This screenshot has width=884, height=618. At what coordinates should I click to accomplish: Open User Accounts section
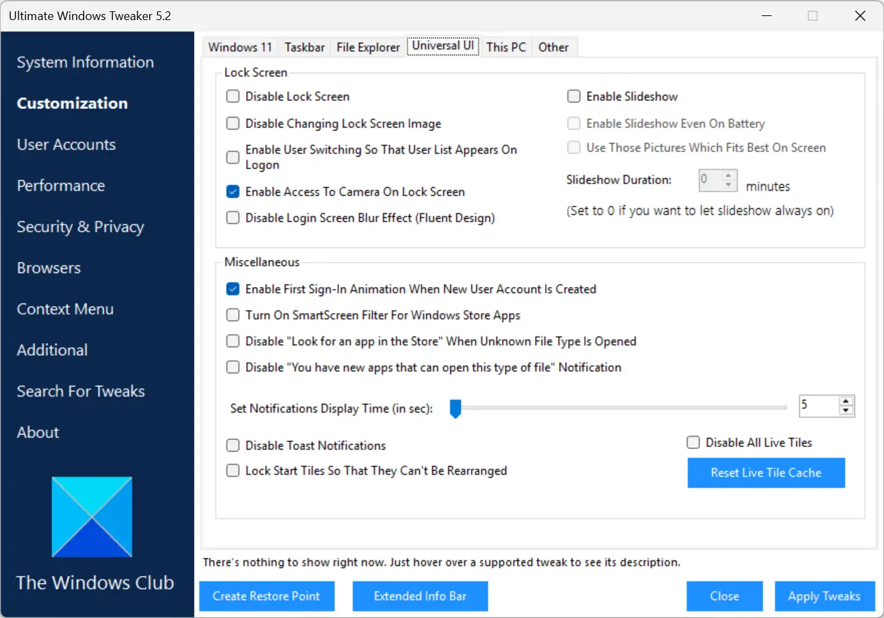66,144
